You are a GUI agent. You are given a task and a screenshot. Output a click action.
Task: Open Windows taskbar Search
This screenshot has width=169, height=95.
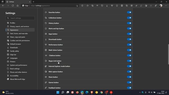click(x=63, y=92)
